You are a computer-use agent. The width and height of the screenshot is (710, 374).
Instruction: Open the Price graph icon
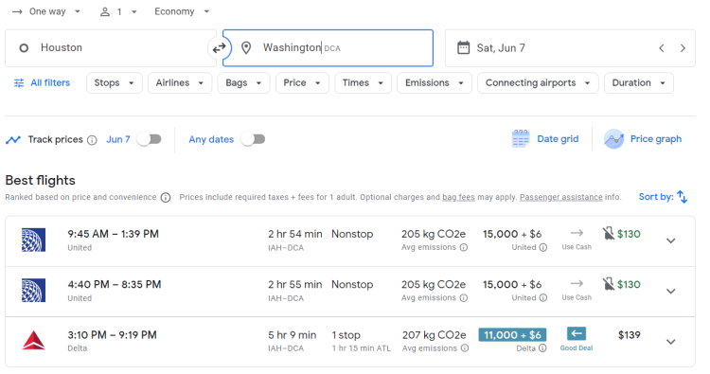pos(614,139)
